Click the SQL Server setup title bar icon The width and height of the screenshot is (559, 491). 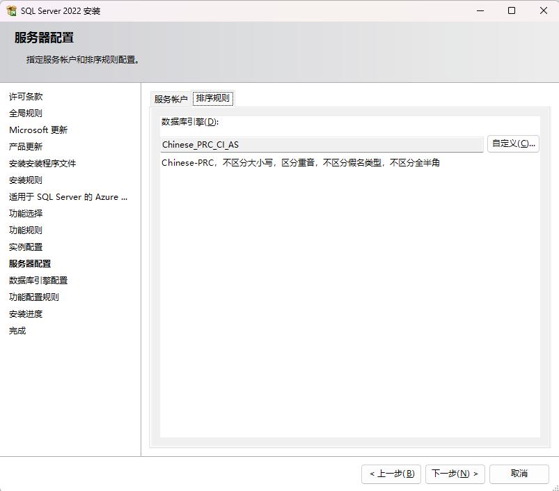click(x=11, y=11)
